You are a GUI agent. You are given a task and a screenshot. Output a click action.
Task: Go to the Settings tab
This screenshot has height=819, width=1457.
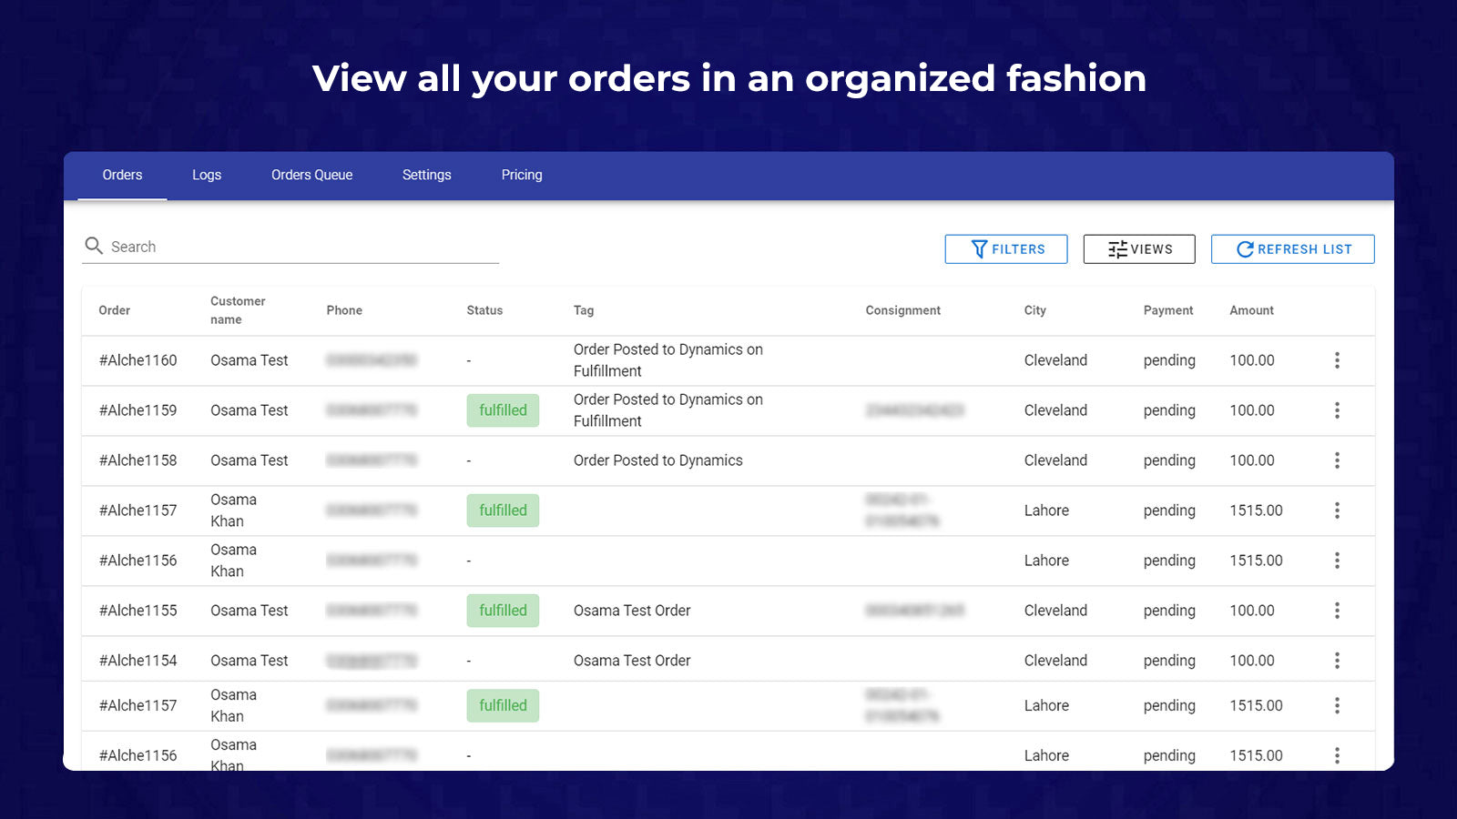point(426,175)
